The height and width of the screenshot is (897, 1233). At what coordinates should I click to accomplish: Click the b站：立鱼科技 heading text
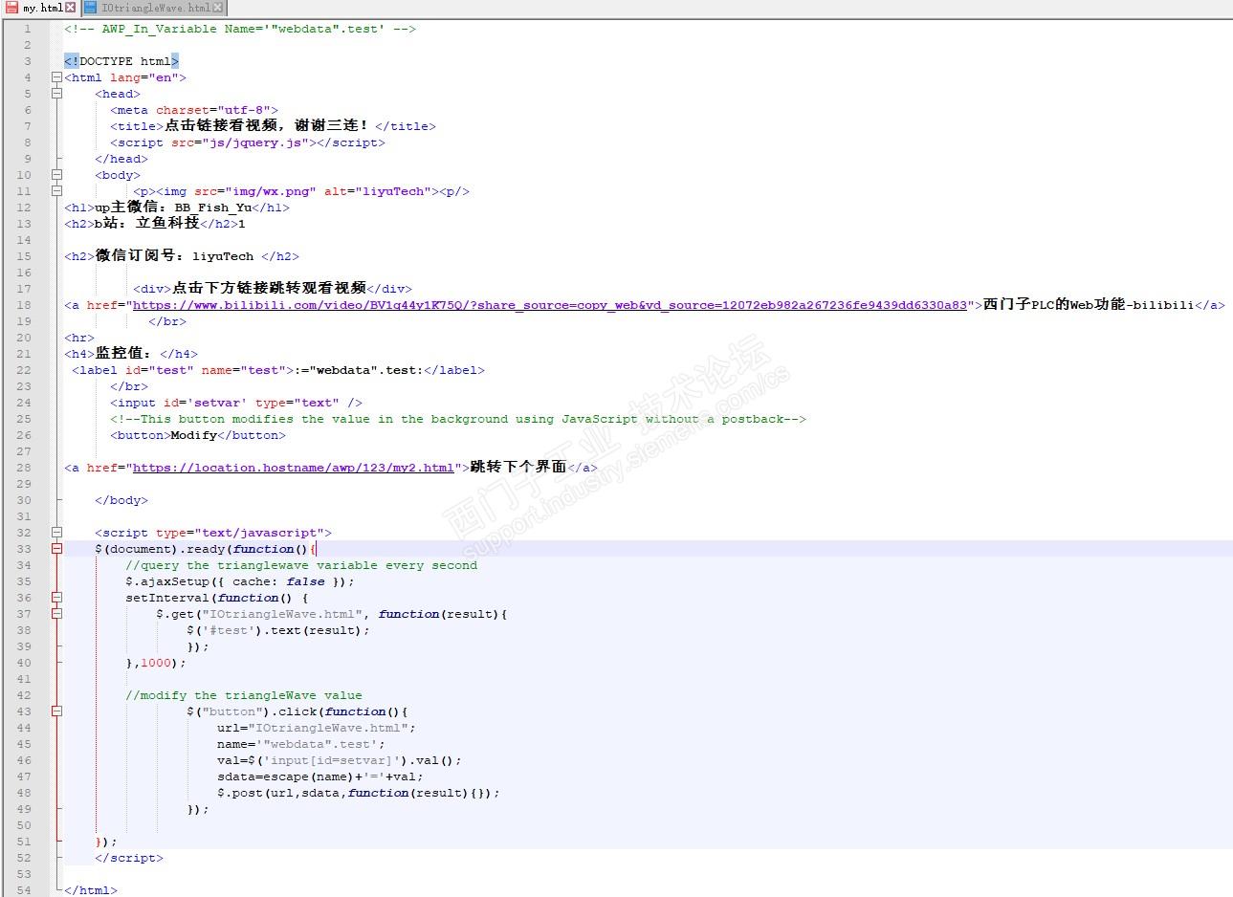click(146, 224)
